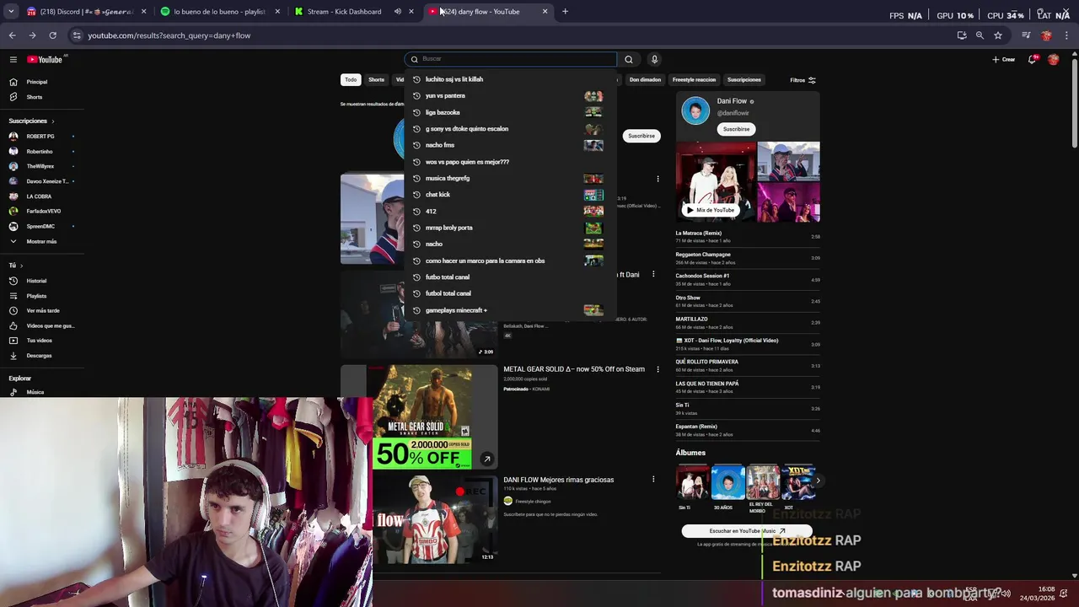The width and height of the screenshot is (1079, 607).
Task: Start voice search with the microphone icon
Action: pos(654,59)
